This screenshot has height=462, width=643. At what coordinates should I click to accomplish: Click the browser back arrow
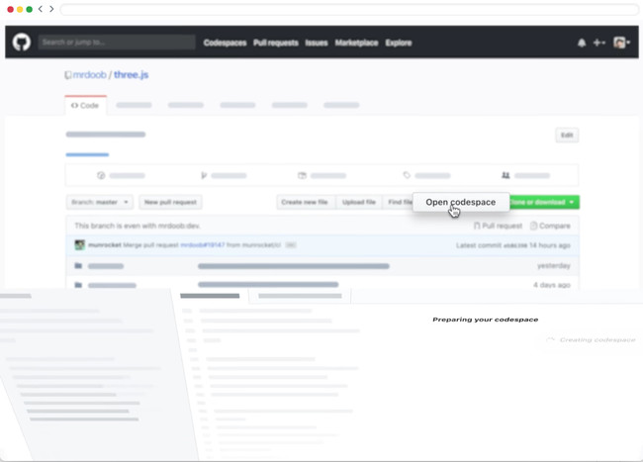pos(41,9)
